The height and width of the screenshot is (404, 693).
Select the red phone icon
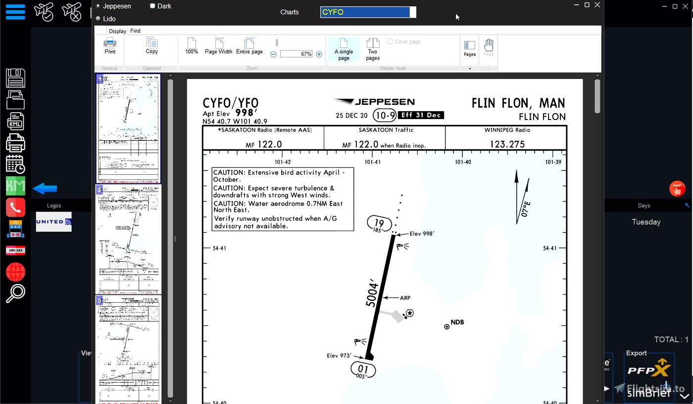pos(15,207)
